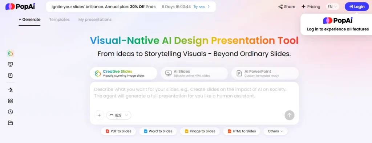Click the Pricing sparkle icon

303,7
